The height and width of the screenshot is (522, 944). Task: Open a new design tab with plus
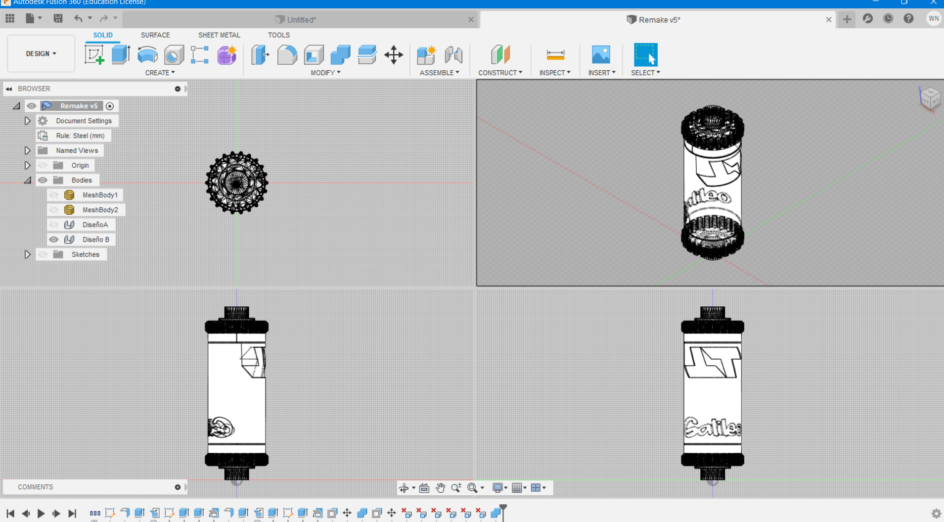click(847, 19)
